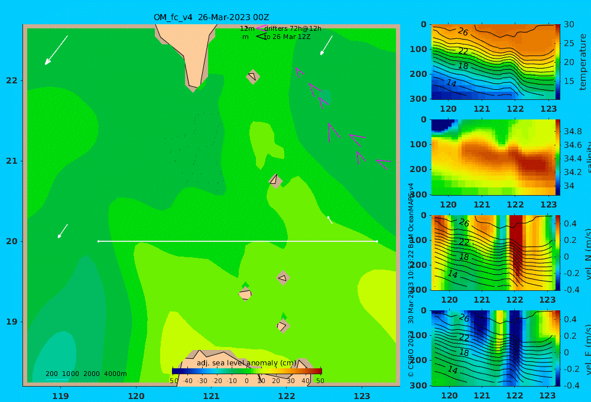
Task: Click the 'to 26 Mar 12Z' legend label
Action: (287, 37)
